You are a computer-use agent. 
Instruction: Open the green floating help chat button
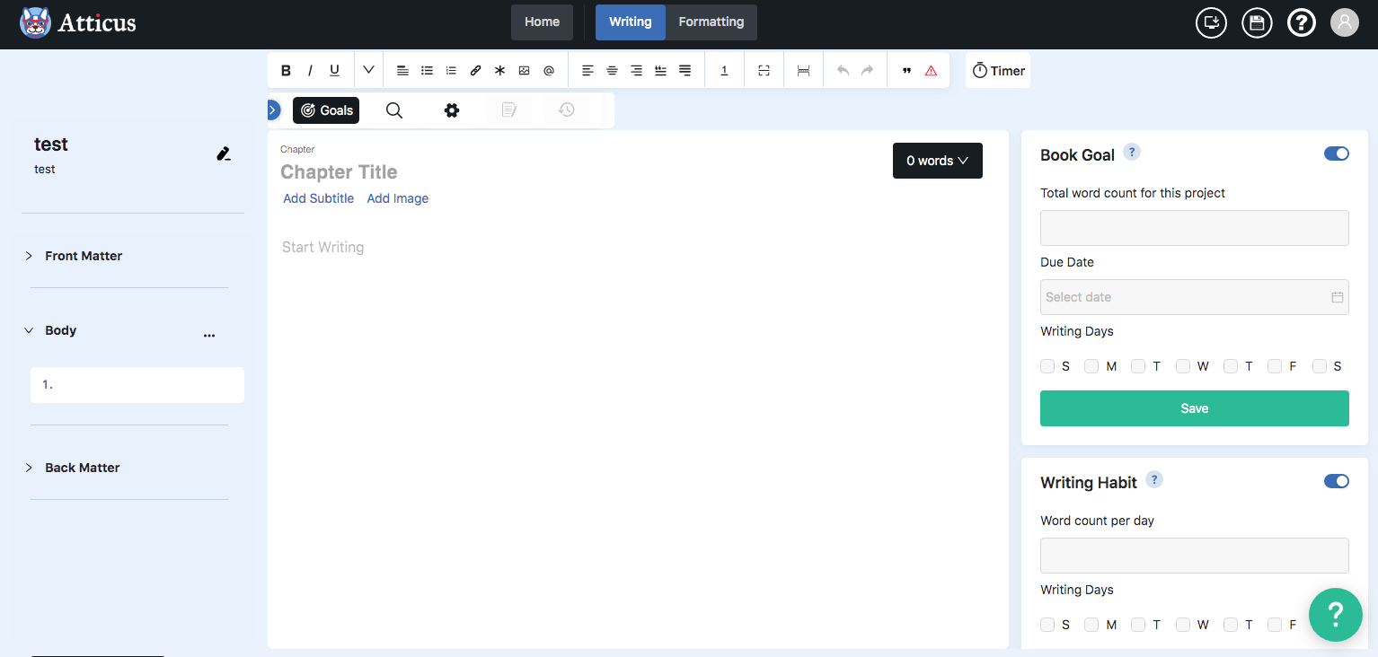(1335, 615)
